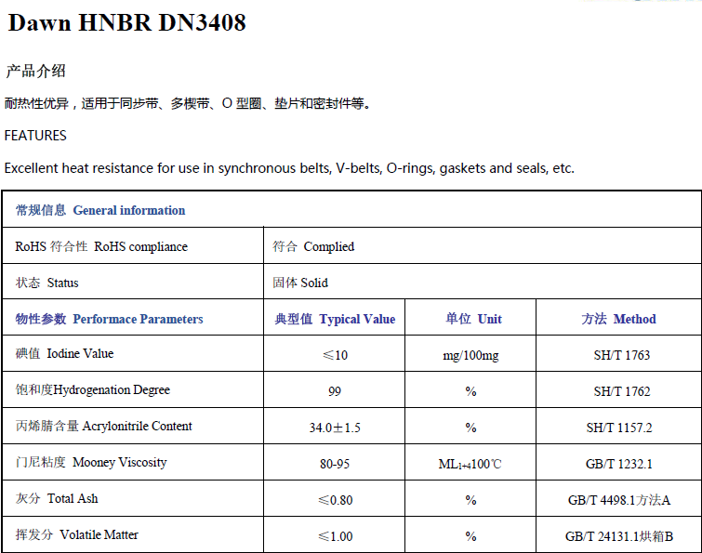Click the 80-95 viscosity value
702x553 pixels.
(335, 464)
